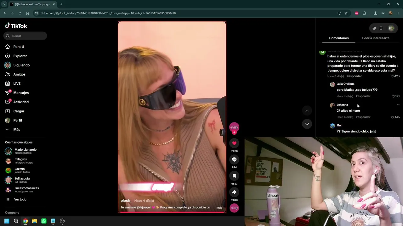Like Laila Orellana's comment
Viewport: 403px width, 226px height.
(x=393, y=96)
